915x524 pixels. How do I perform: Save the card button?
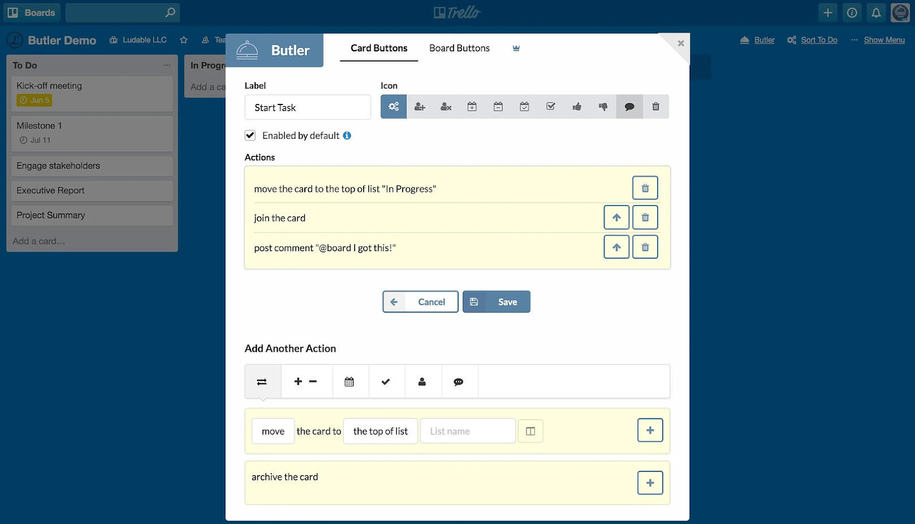(496, 301)
